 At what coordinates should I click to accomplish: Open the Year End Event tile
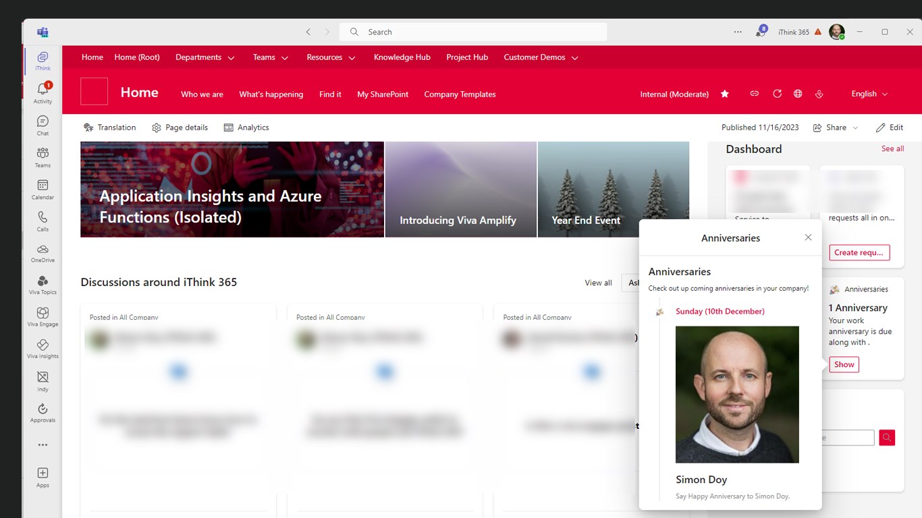click(614, 190)
